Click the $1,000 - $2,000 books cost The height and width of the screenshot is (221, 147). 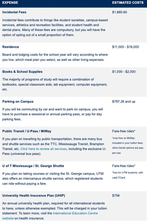pos(124,72)
